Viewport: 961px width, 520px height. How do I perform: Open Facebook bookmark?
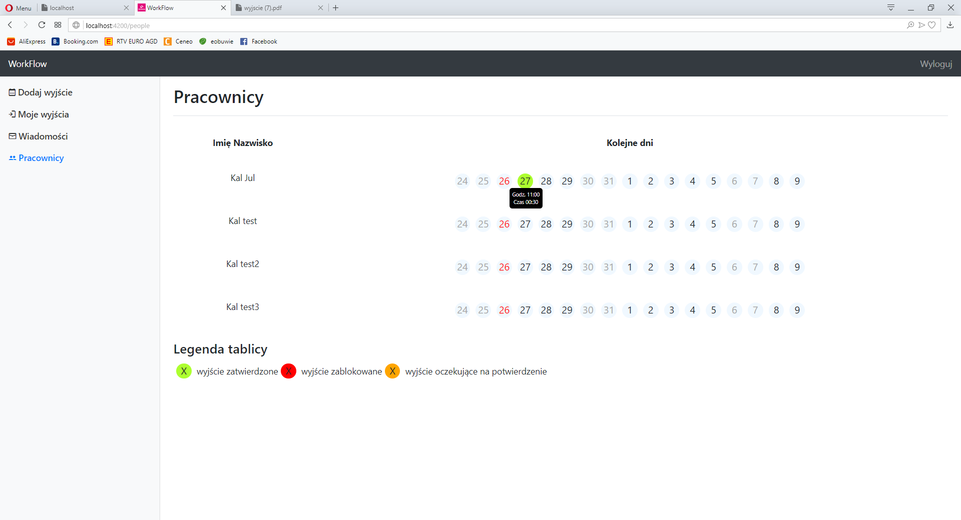tap(259, 41)
